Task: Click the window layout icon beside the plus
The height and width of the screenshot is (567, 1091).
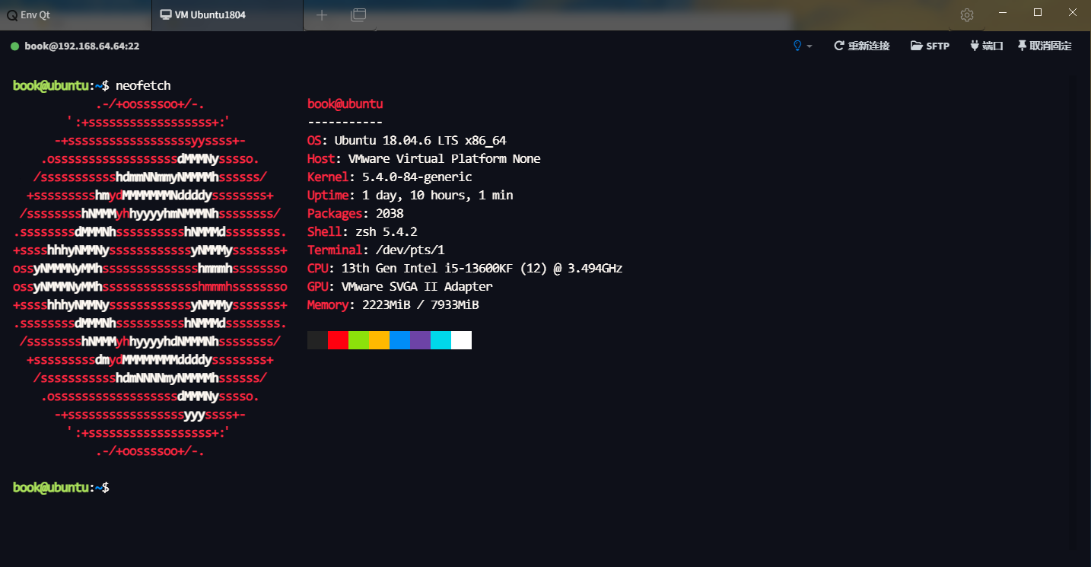Action: click(358, 15)
